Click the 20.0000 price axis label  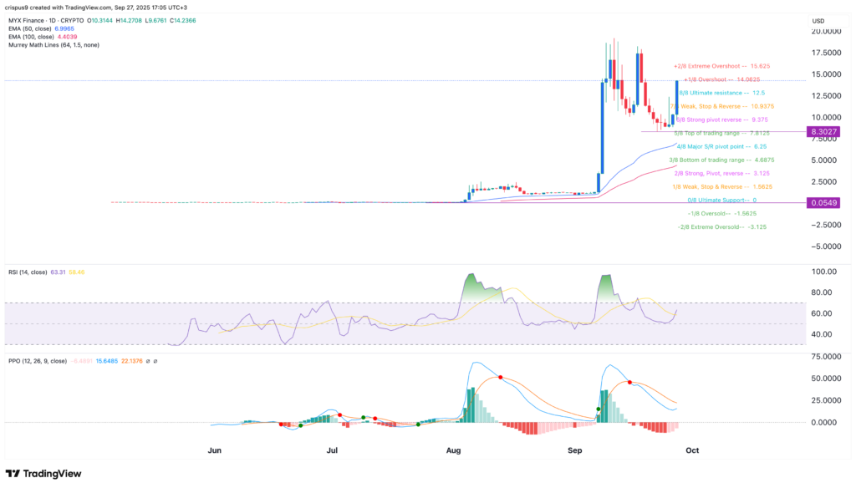click(x=826, y=32)
